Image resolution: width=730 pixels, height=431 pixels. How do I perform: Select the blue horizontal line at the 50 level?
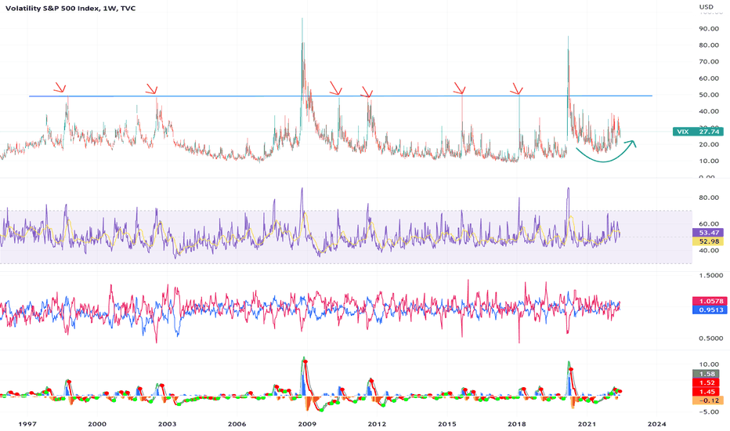pos(340,96)
